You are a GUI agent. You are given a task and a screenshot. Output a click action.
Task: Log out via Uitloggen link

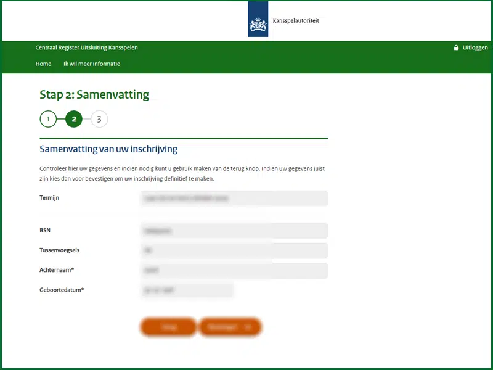[475, 47]
